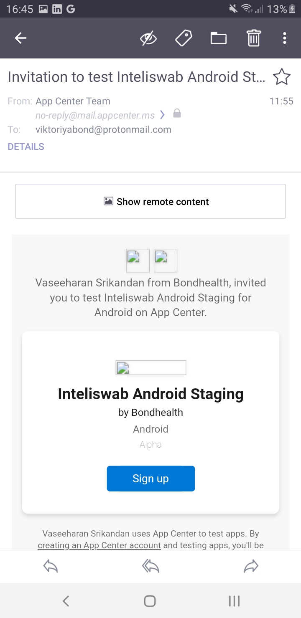The width and height of the screenshot is (301, 618).
Task: Move the email to a folder
Action: [218, 38]
